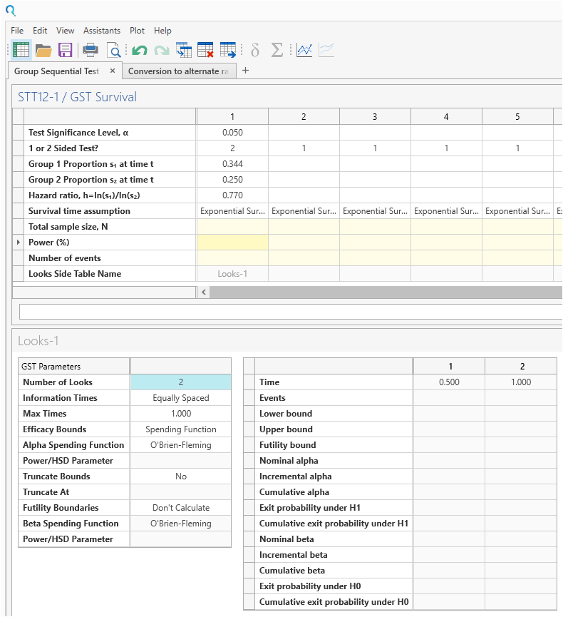Click column 5 header in main table
This screenshot has width=563, height=617.
517,117
